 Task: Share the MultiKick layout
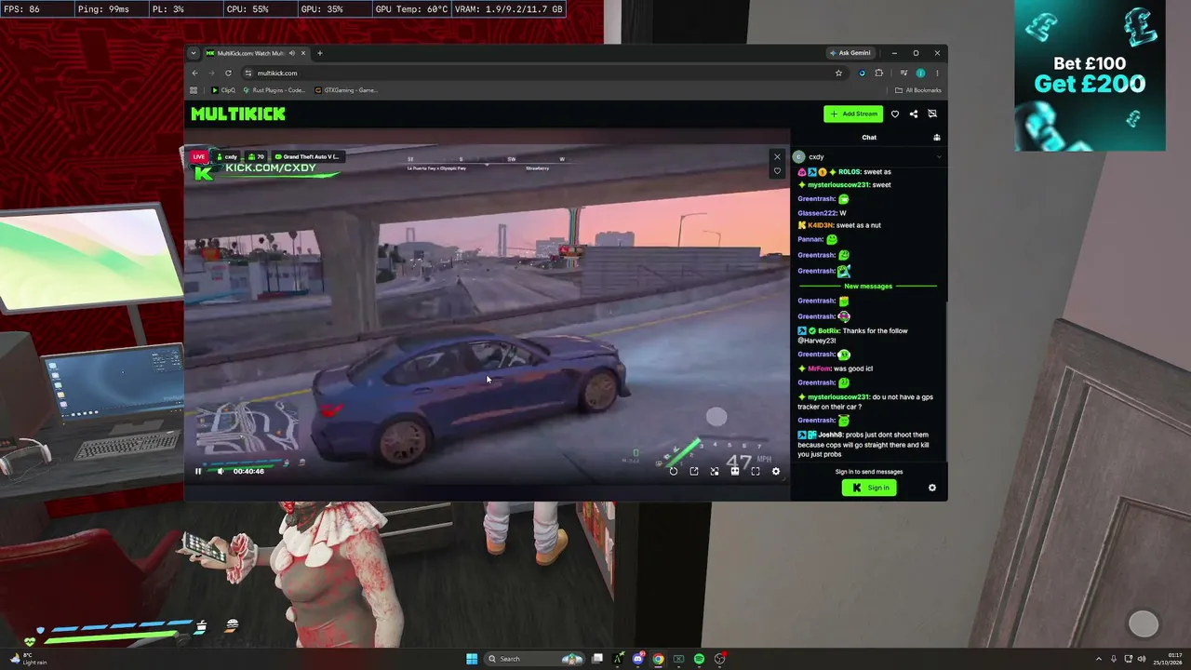[914, 114]
